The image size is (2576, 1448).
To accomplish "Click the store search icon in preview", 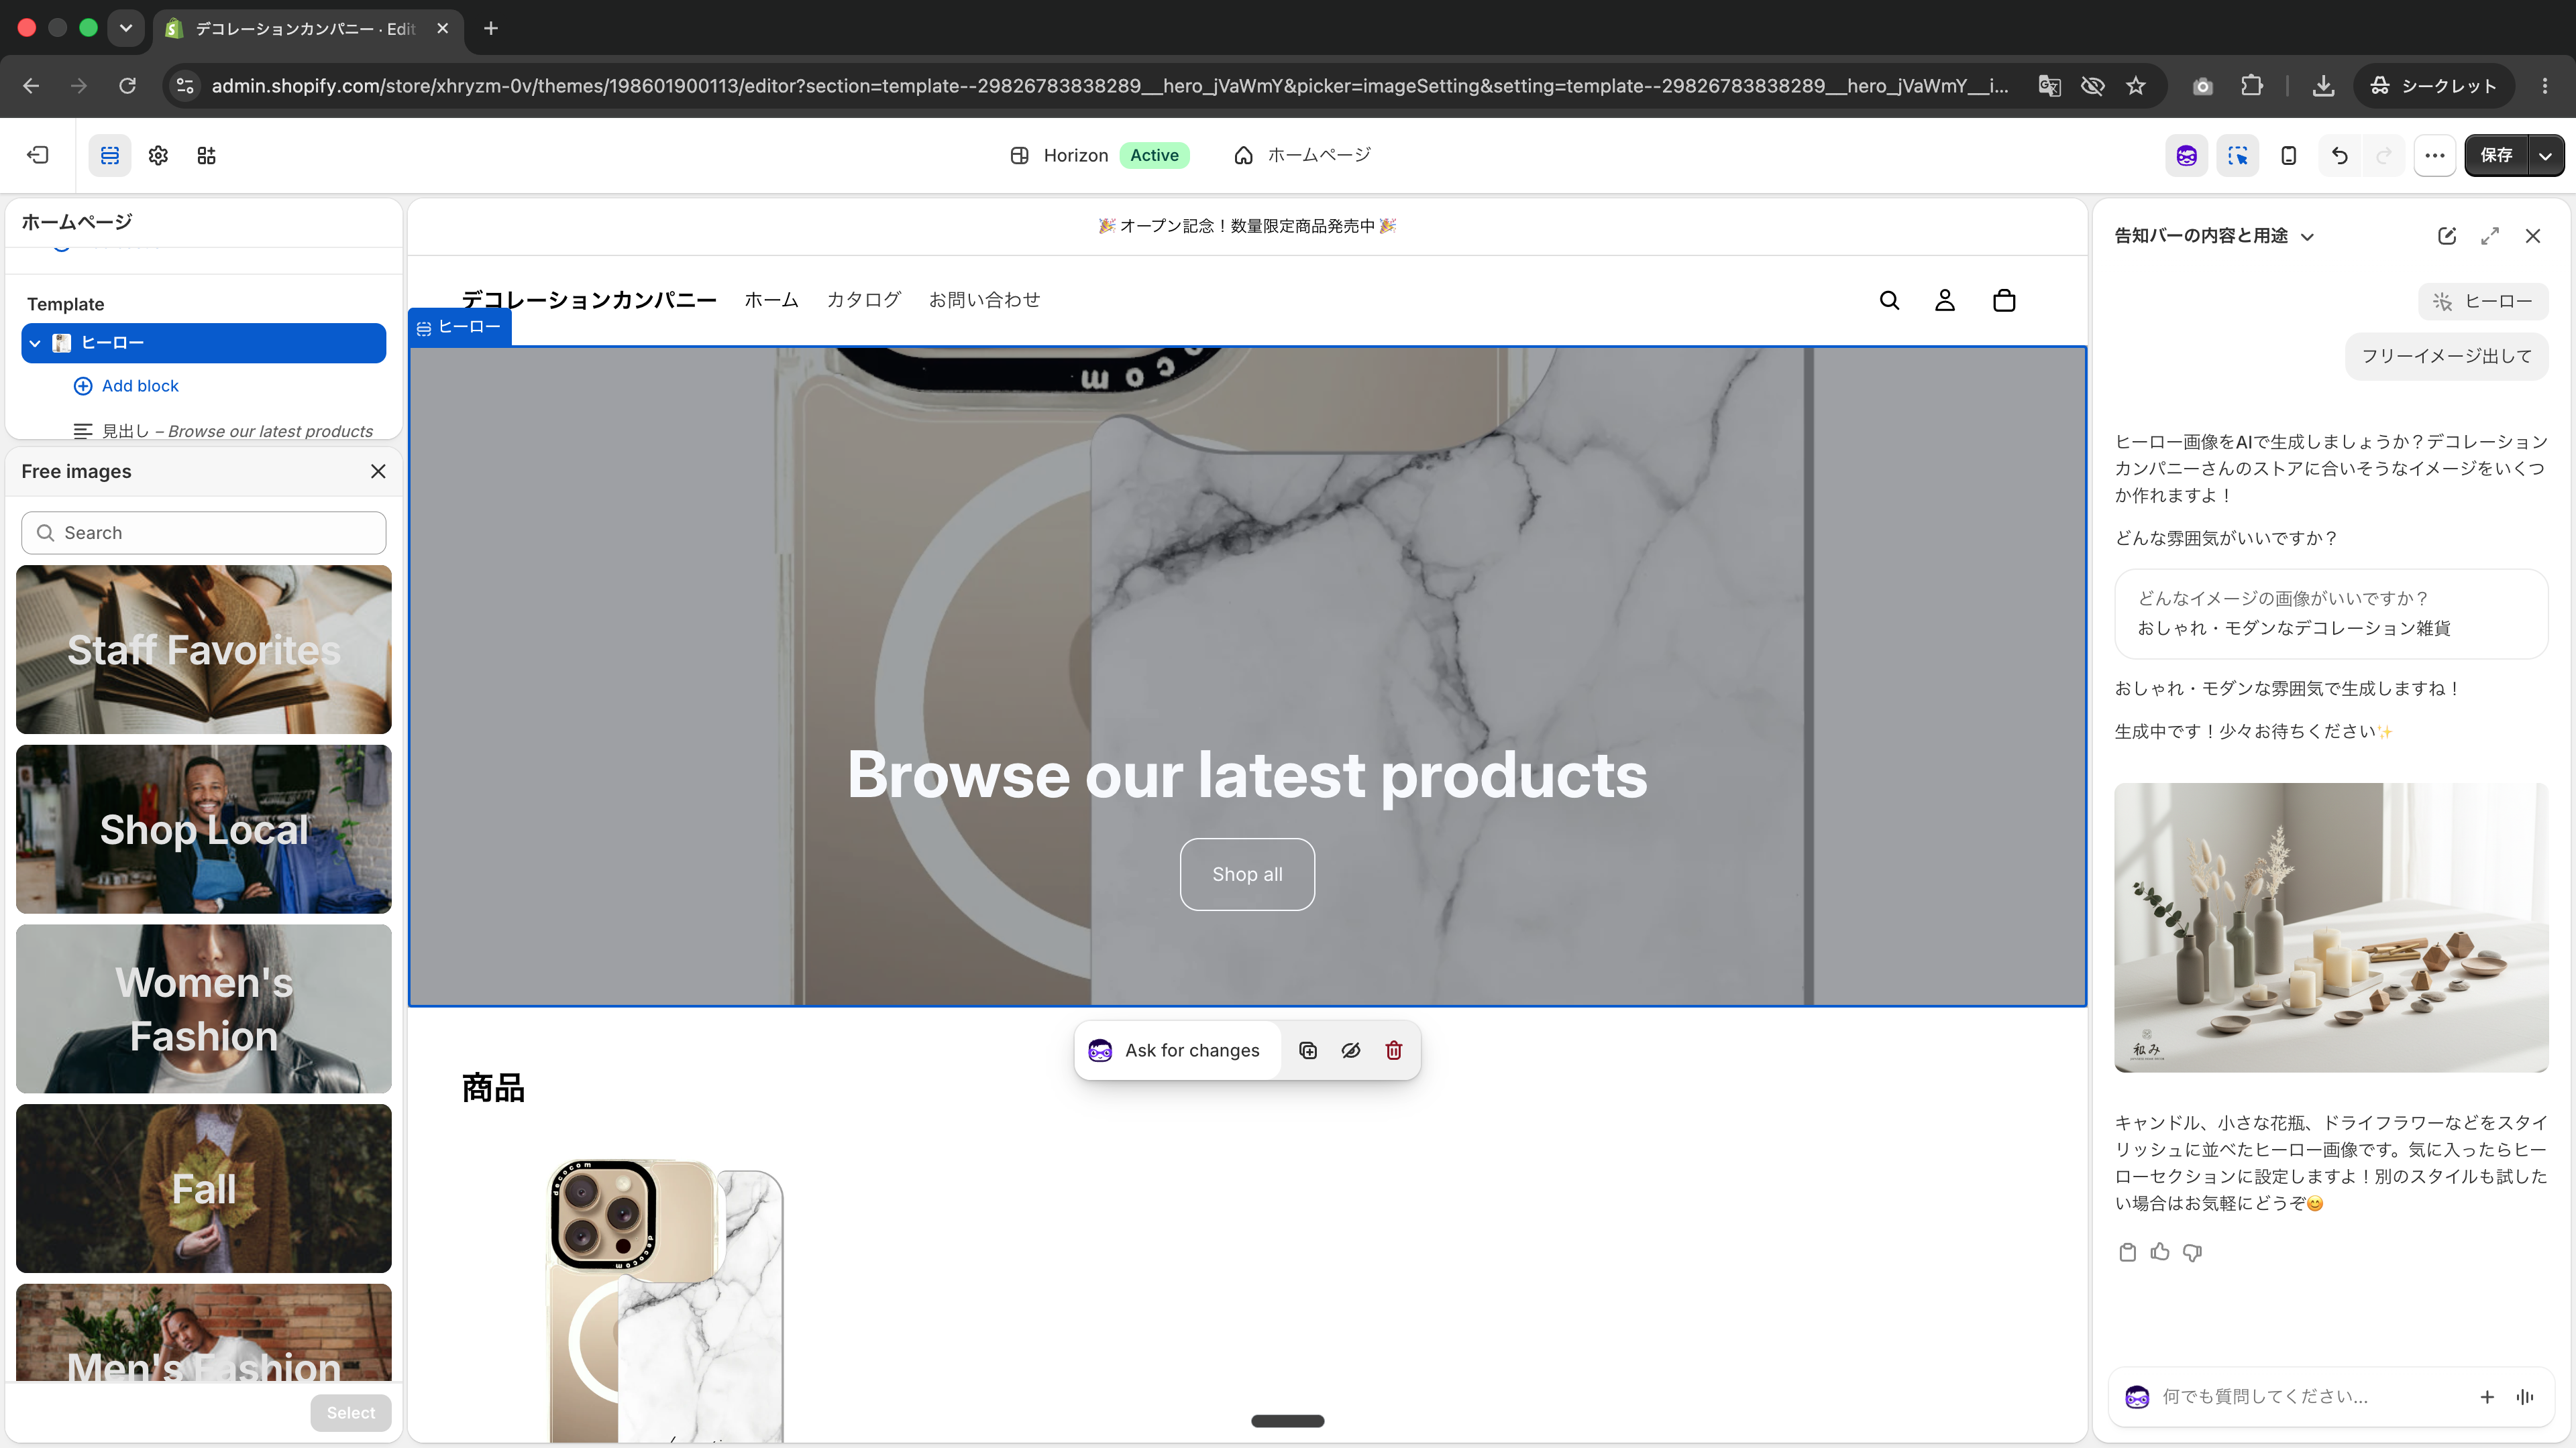I will coord(1889,300).
